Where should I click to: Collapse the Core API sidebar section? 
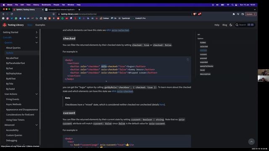click(37, 37)
